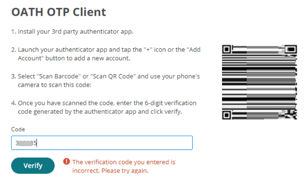Click step 1 about installing authenticator app

[x=72, y=31]
